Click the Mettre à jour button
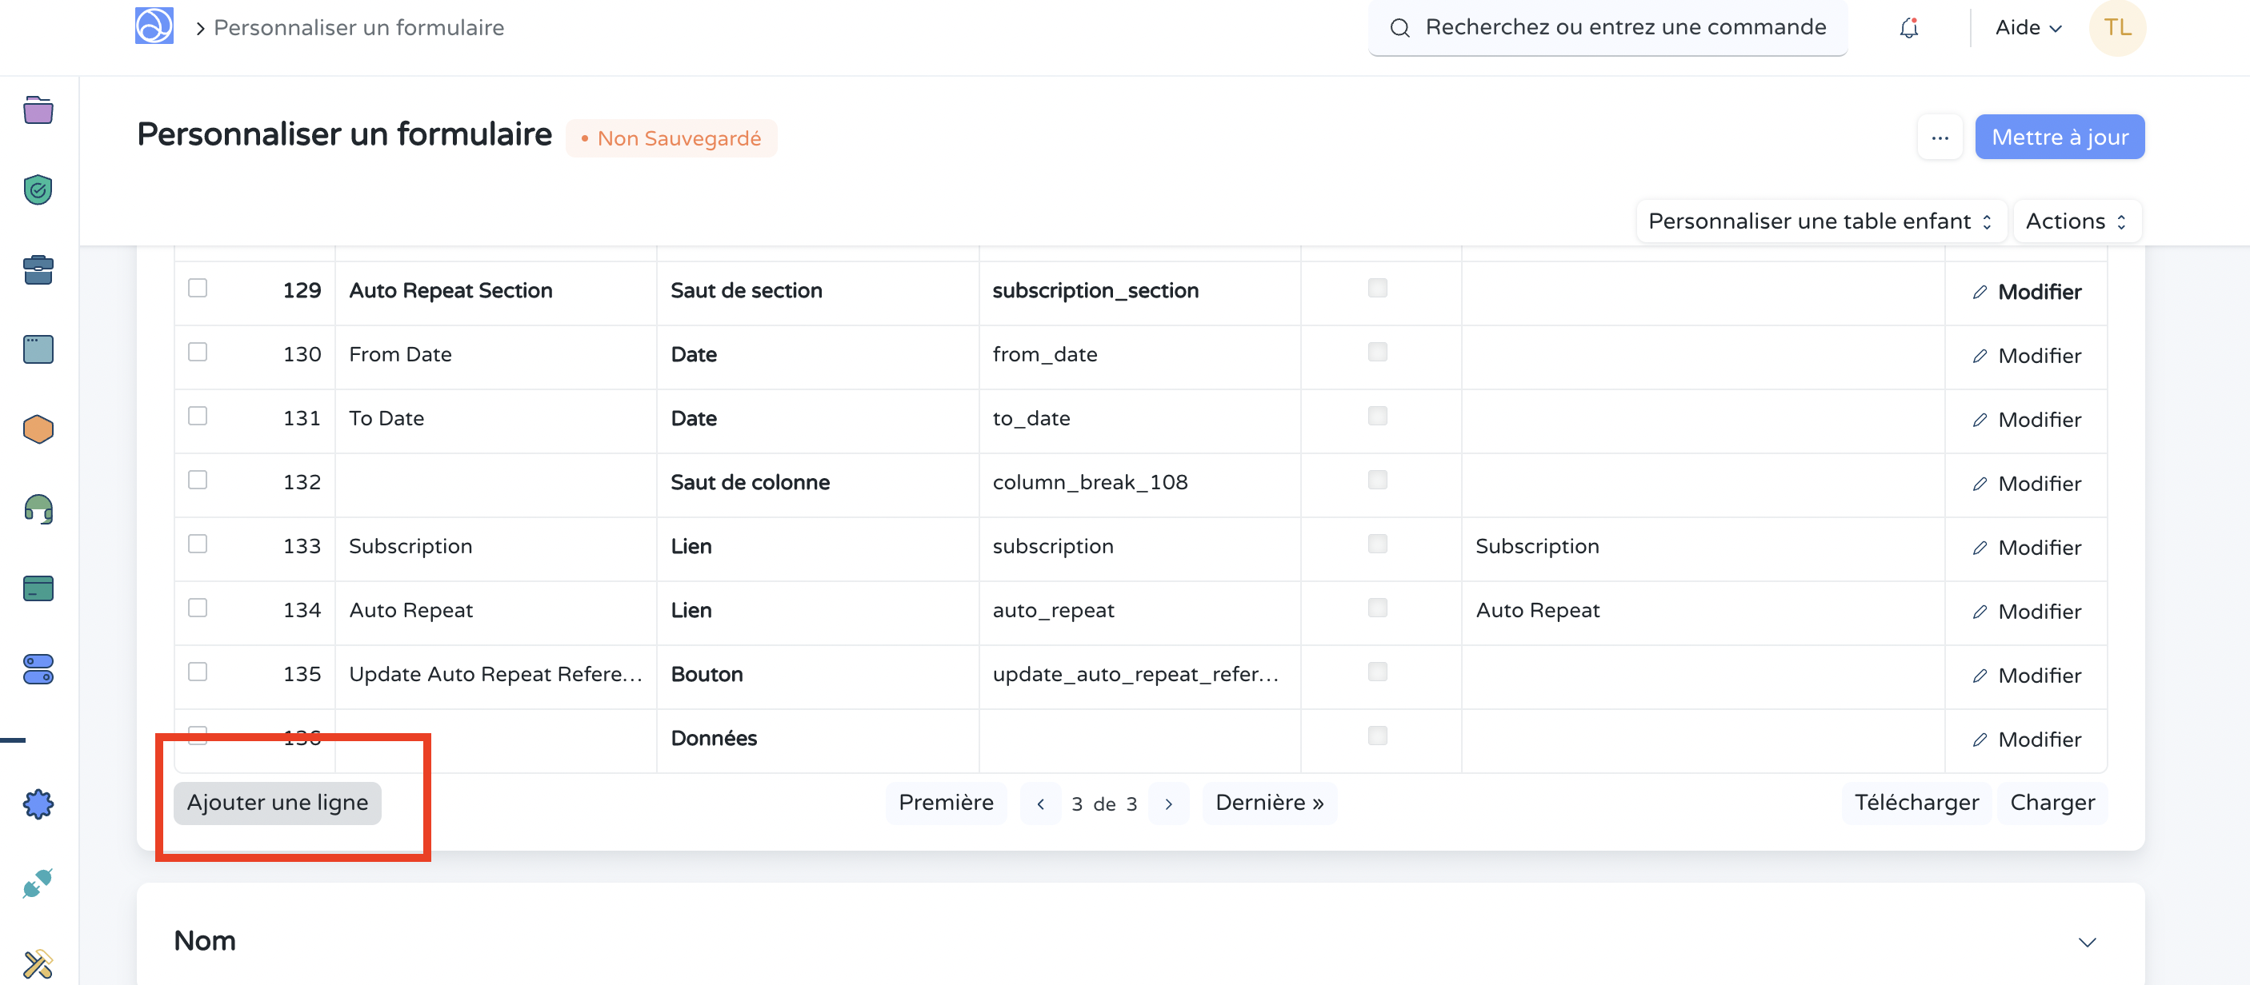The height and width of the screenshot is (985, 2250). point(2059,138)
